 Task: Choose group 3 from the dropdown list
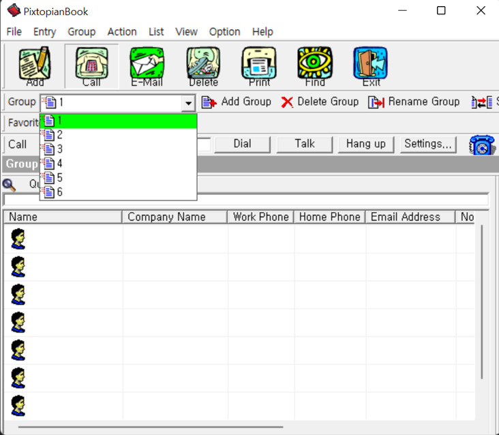point(119,149)
